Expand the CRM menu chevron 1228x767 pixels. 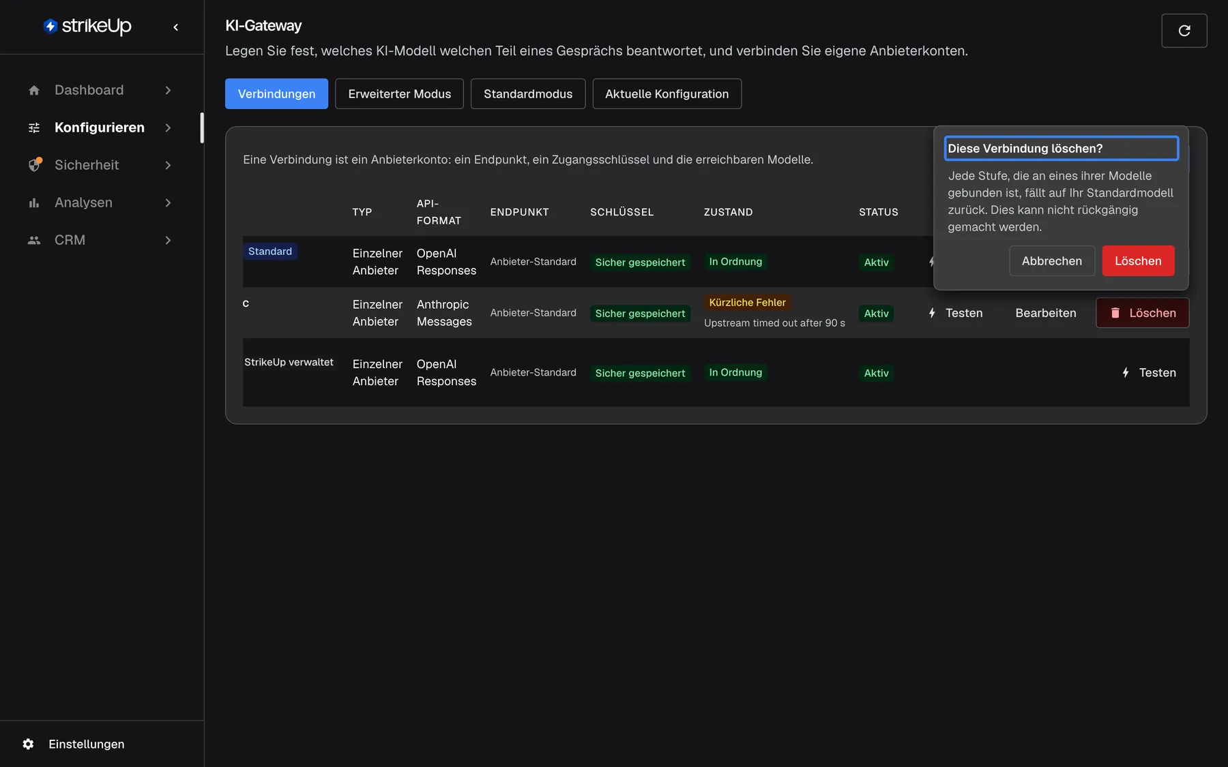click(x=168, y=240)
